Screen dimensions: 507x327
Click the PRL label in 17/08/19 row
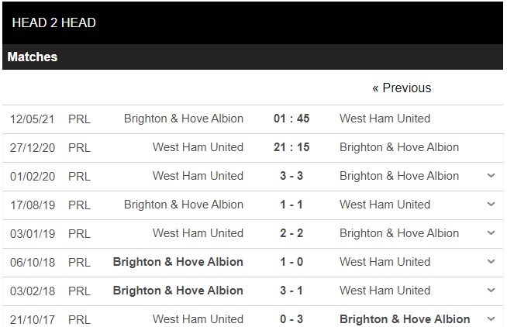click(79, 205)
